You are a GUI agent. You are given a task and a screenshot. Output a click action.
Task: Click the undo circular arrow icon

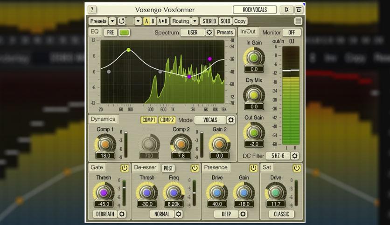click(x=121, y=21)
